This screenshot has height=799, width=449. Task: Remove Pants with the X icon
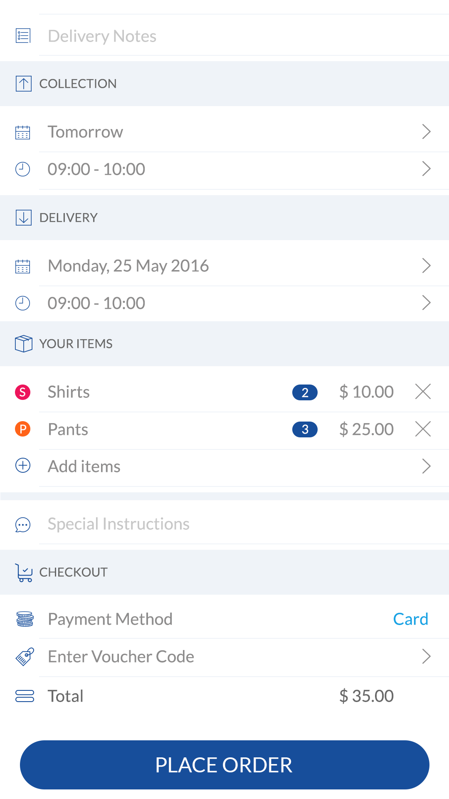[423, 429]
